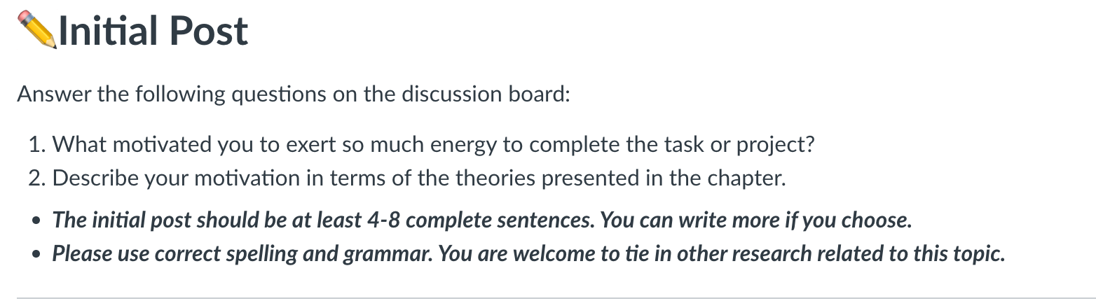
Task: Click the pencil emoji icon
Action: [x=38, y=29]
